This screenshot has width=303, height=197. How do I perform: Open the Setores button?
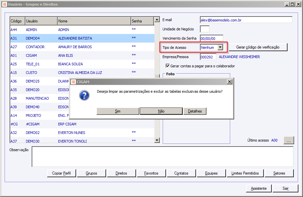click(279, 173)
